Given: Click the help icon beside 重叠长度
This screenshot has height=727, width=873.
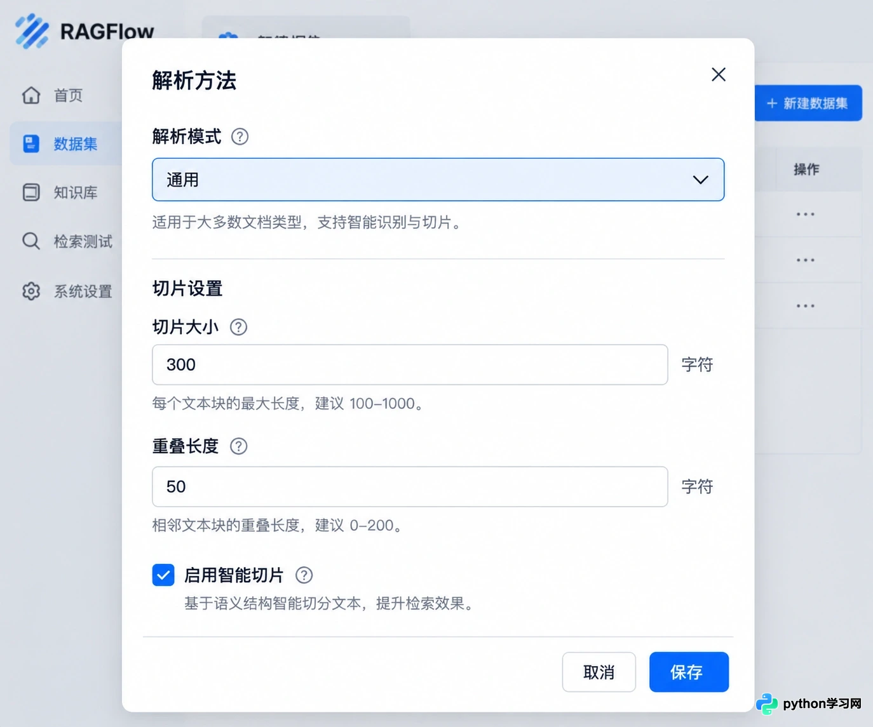Looking at the screenshot, I should tap(238, 446).
